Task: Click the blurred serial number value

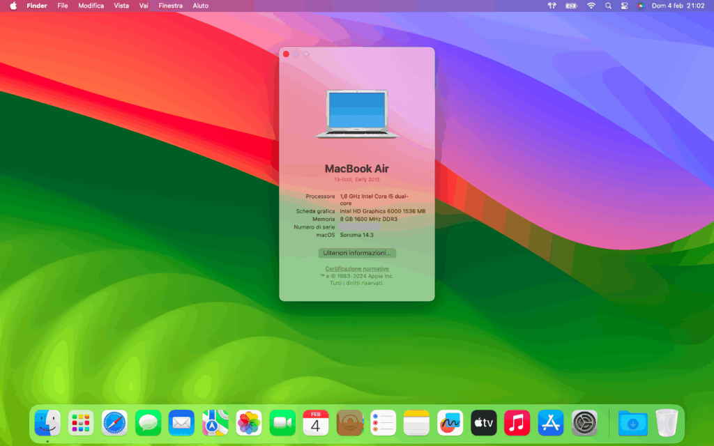Action: pyautogui.click(x=360, y=226)
